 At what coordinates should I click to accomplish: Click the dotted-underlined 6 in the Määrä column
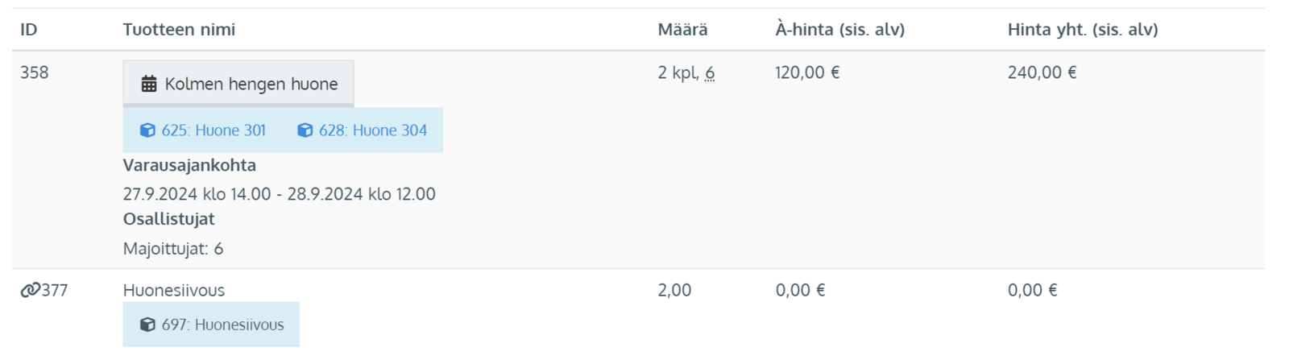click(710, 72)
